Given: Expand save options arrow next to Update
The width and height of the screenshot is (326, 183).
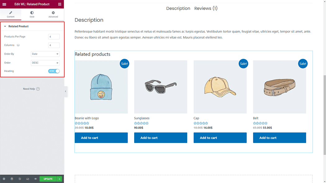Looking at the screenshot, I should [x=60, y=179].
